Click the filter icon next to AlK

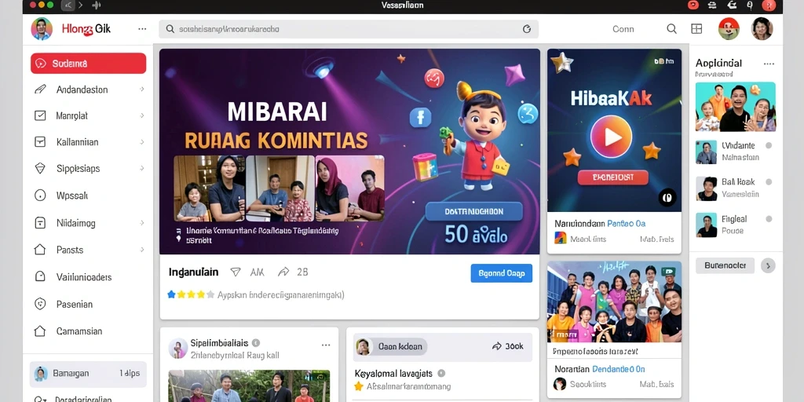pyautogui.click(x=236, y=272)
